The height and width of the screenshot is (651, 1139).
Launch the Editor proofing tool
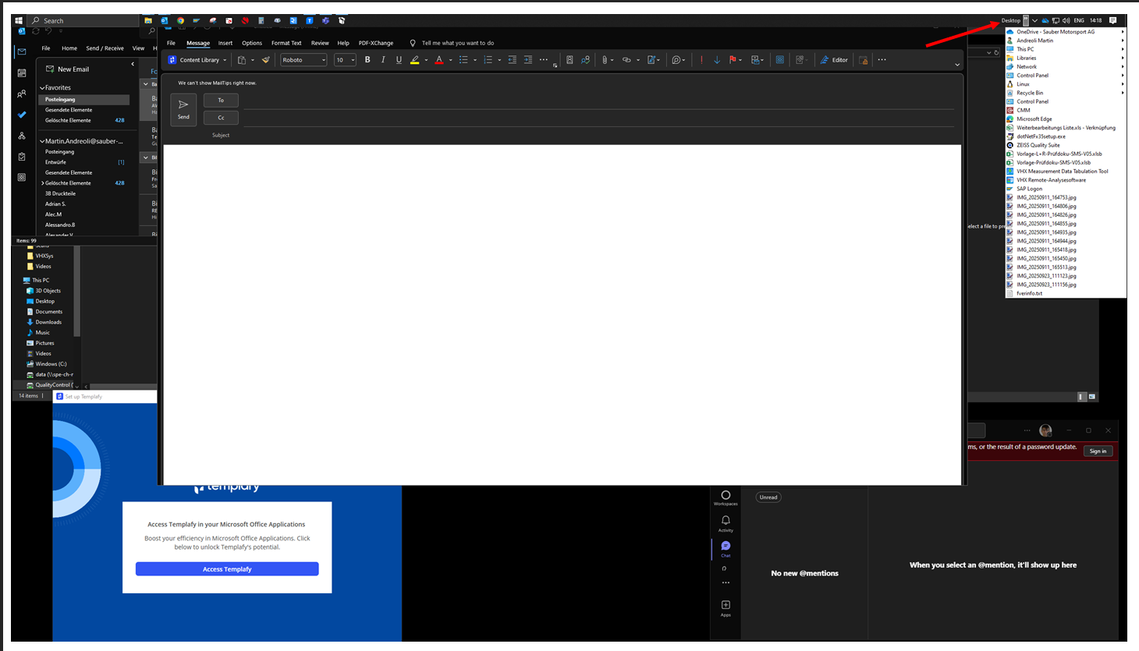(834, 60)
